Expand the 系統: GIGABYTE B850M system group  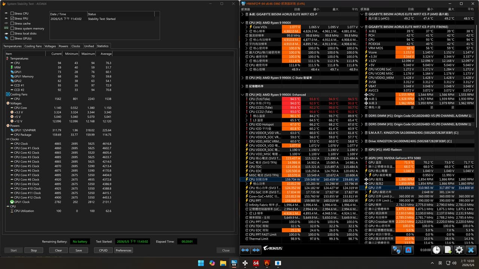click(242, 14)
